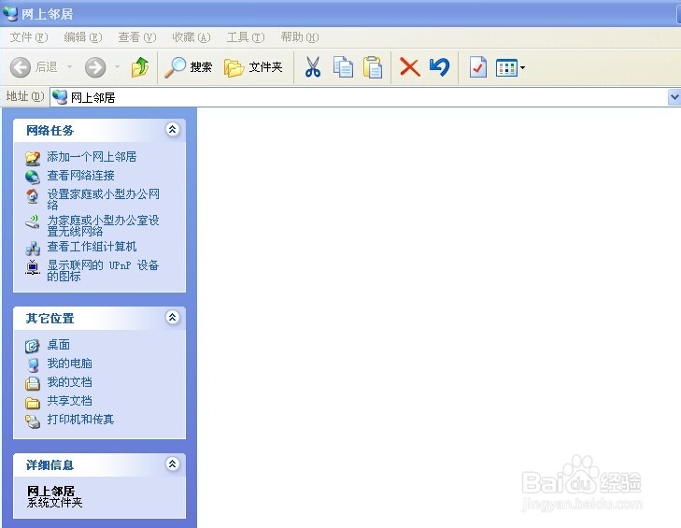Image resolution: width=681 pixels, height=528 pixels.
Task: Click the Cut scissors icon
Action: tap(312, 67)
